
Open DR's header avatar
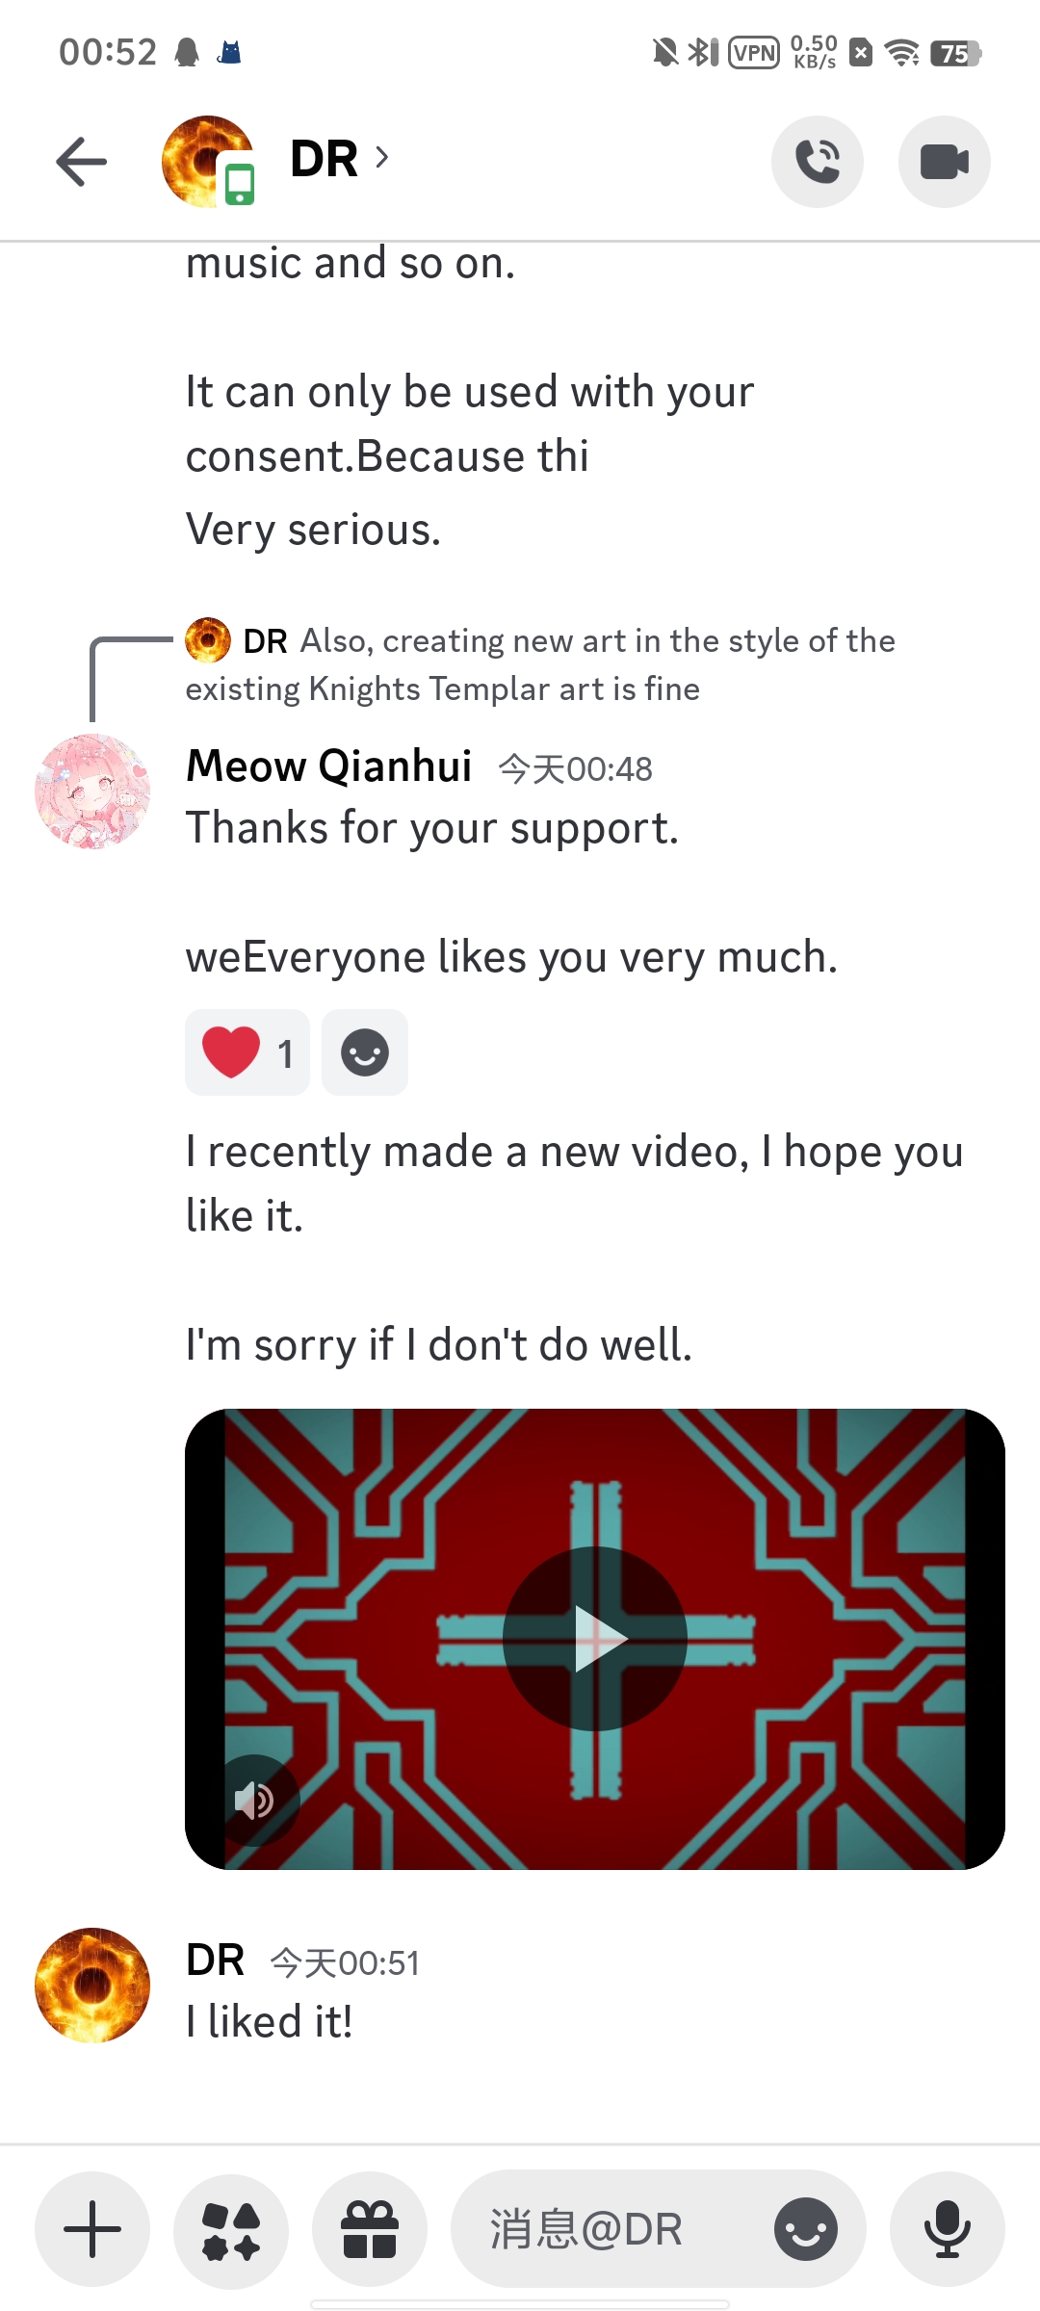click(x=208, y=162)
